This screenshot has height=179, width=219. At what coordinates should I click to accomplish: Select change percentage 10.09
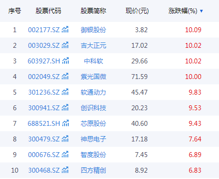193,30
